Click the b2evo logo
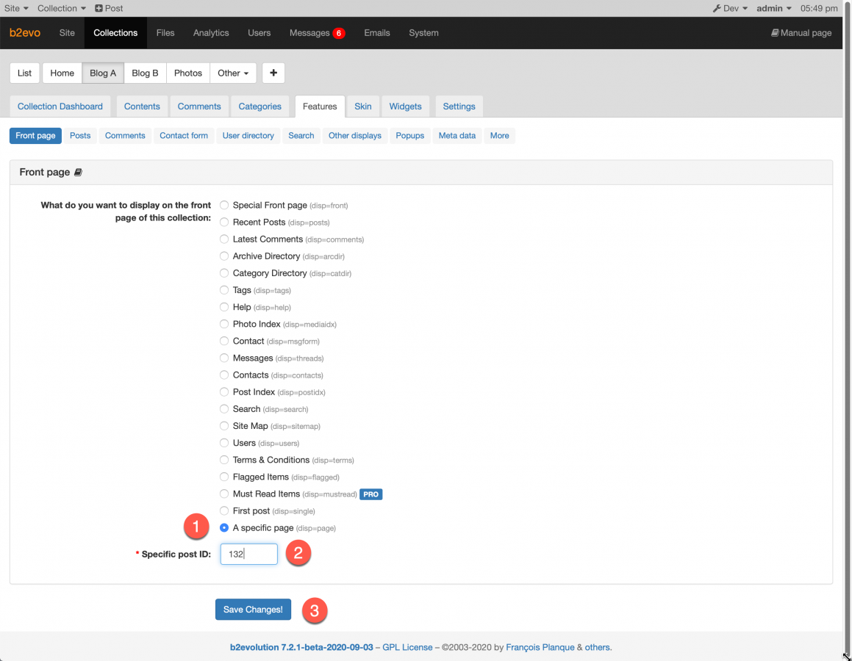Image resolution: width=852 pixels, height=661 pixels. click(x=26, y=32)
